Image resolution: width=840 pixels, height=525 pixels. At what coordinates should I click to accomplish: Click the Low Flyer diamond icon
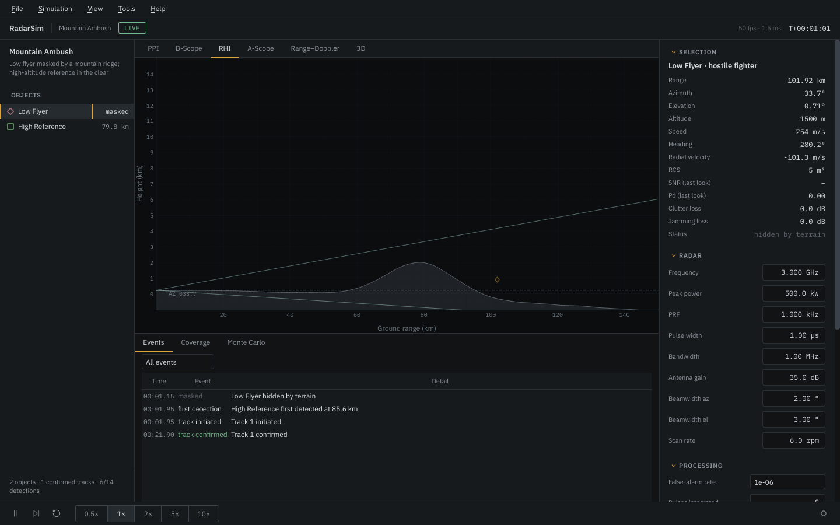click(10, 111)
